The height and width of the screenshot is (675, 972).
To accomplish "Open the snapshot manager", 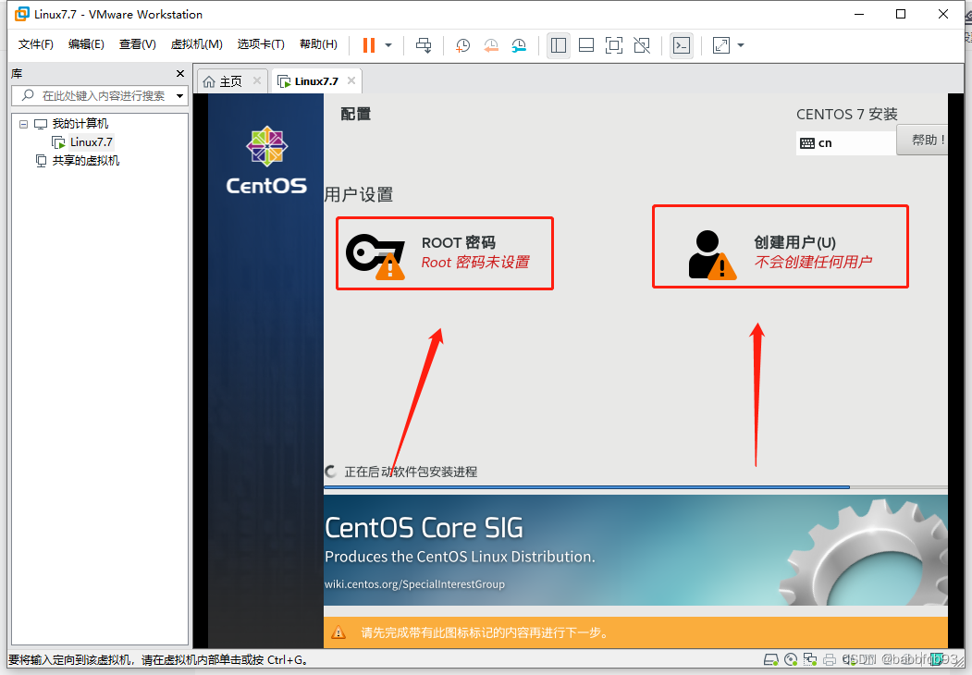I will tap(519, 45).
